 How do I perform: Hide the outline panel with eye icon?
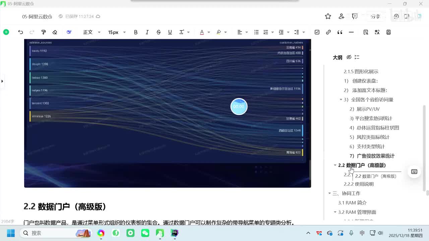349,57
